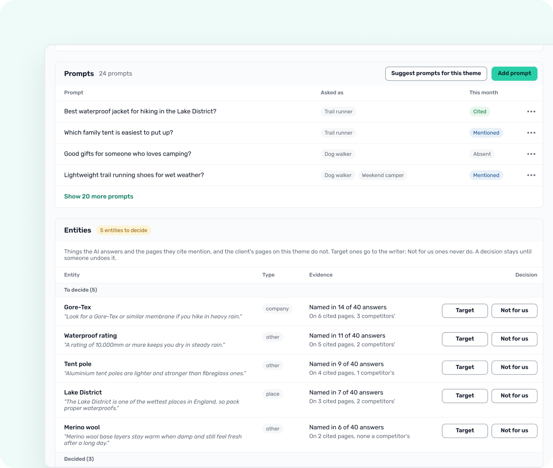This screenshot has height=468, width=553.
Task: Select the Tent pole entity name
Action: [78, 364]
